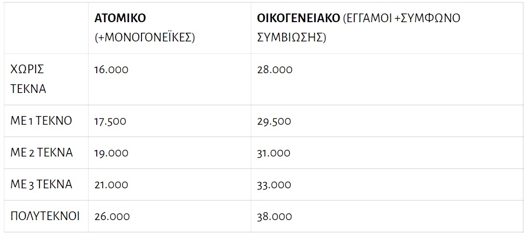The width and height of the screenshot is (528, 235).
Task: Select the 38.000 value cell
Action: pyautogui.click(x=274, y=217)
